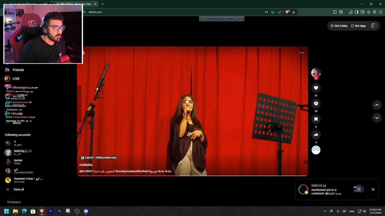The width and height of the screenshot is (385, 216).
Task: Open Friends in sidebar
Action: (14, 70)
